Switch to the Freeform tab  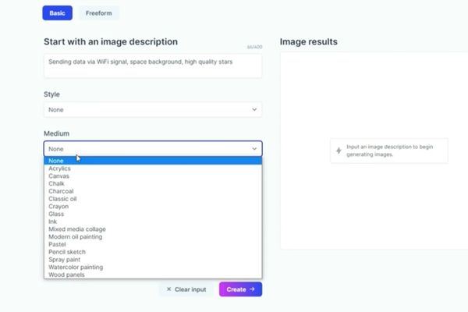coord(99,13)
